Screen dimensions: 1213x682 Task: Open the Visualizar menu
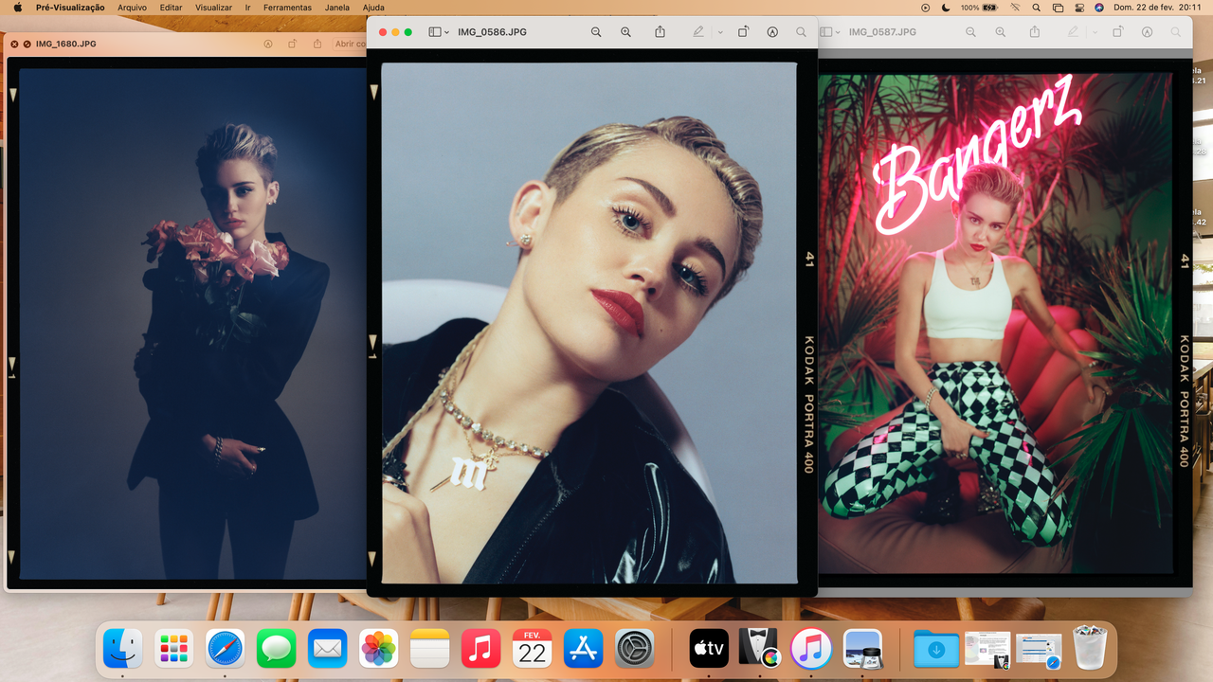point(213,8)
